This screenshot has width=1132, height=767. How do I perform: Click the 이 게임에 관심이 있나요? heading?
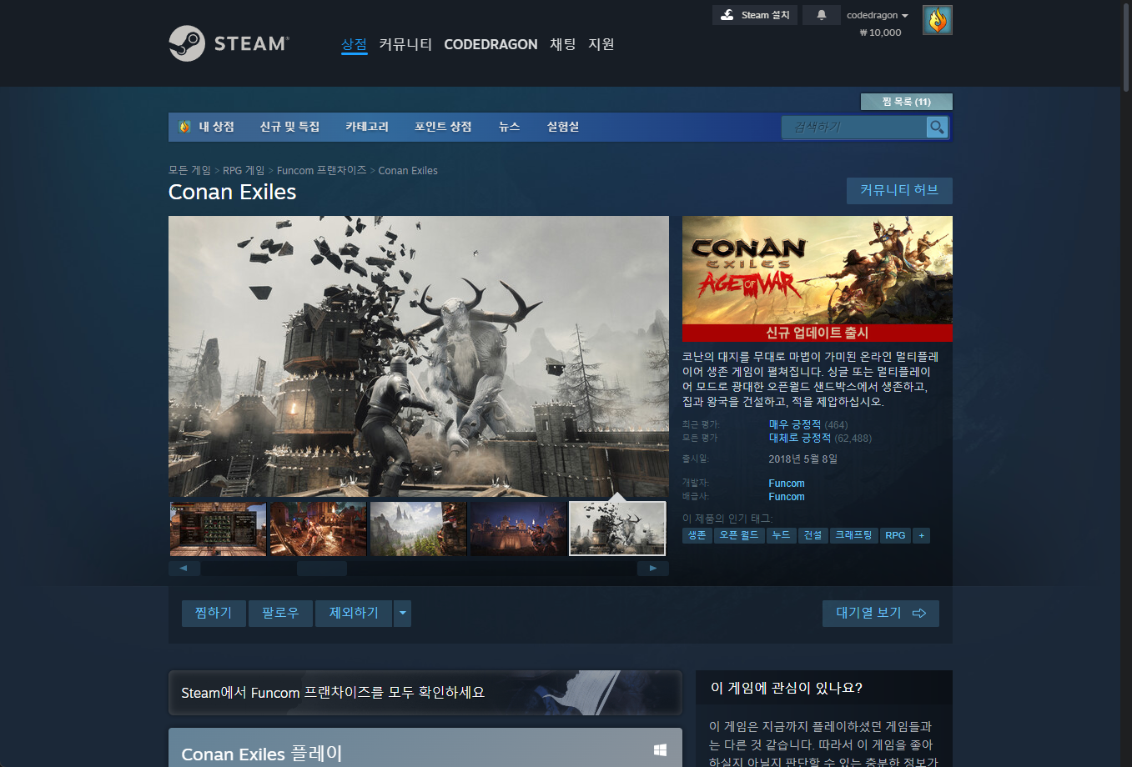coord(786,688)
